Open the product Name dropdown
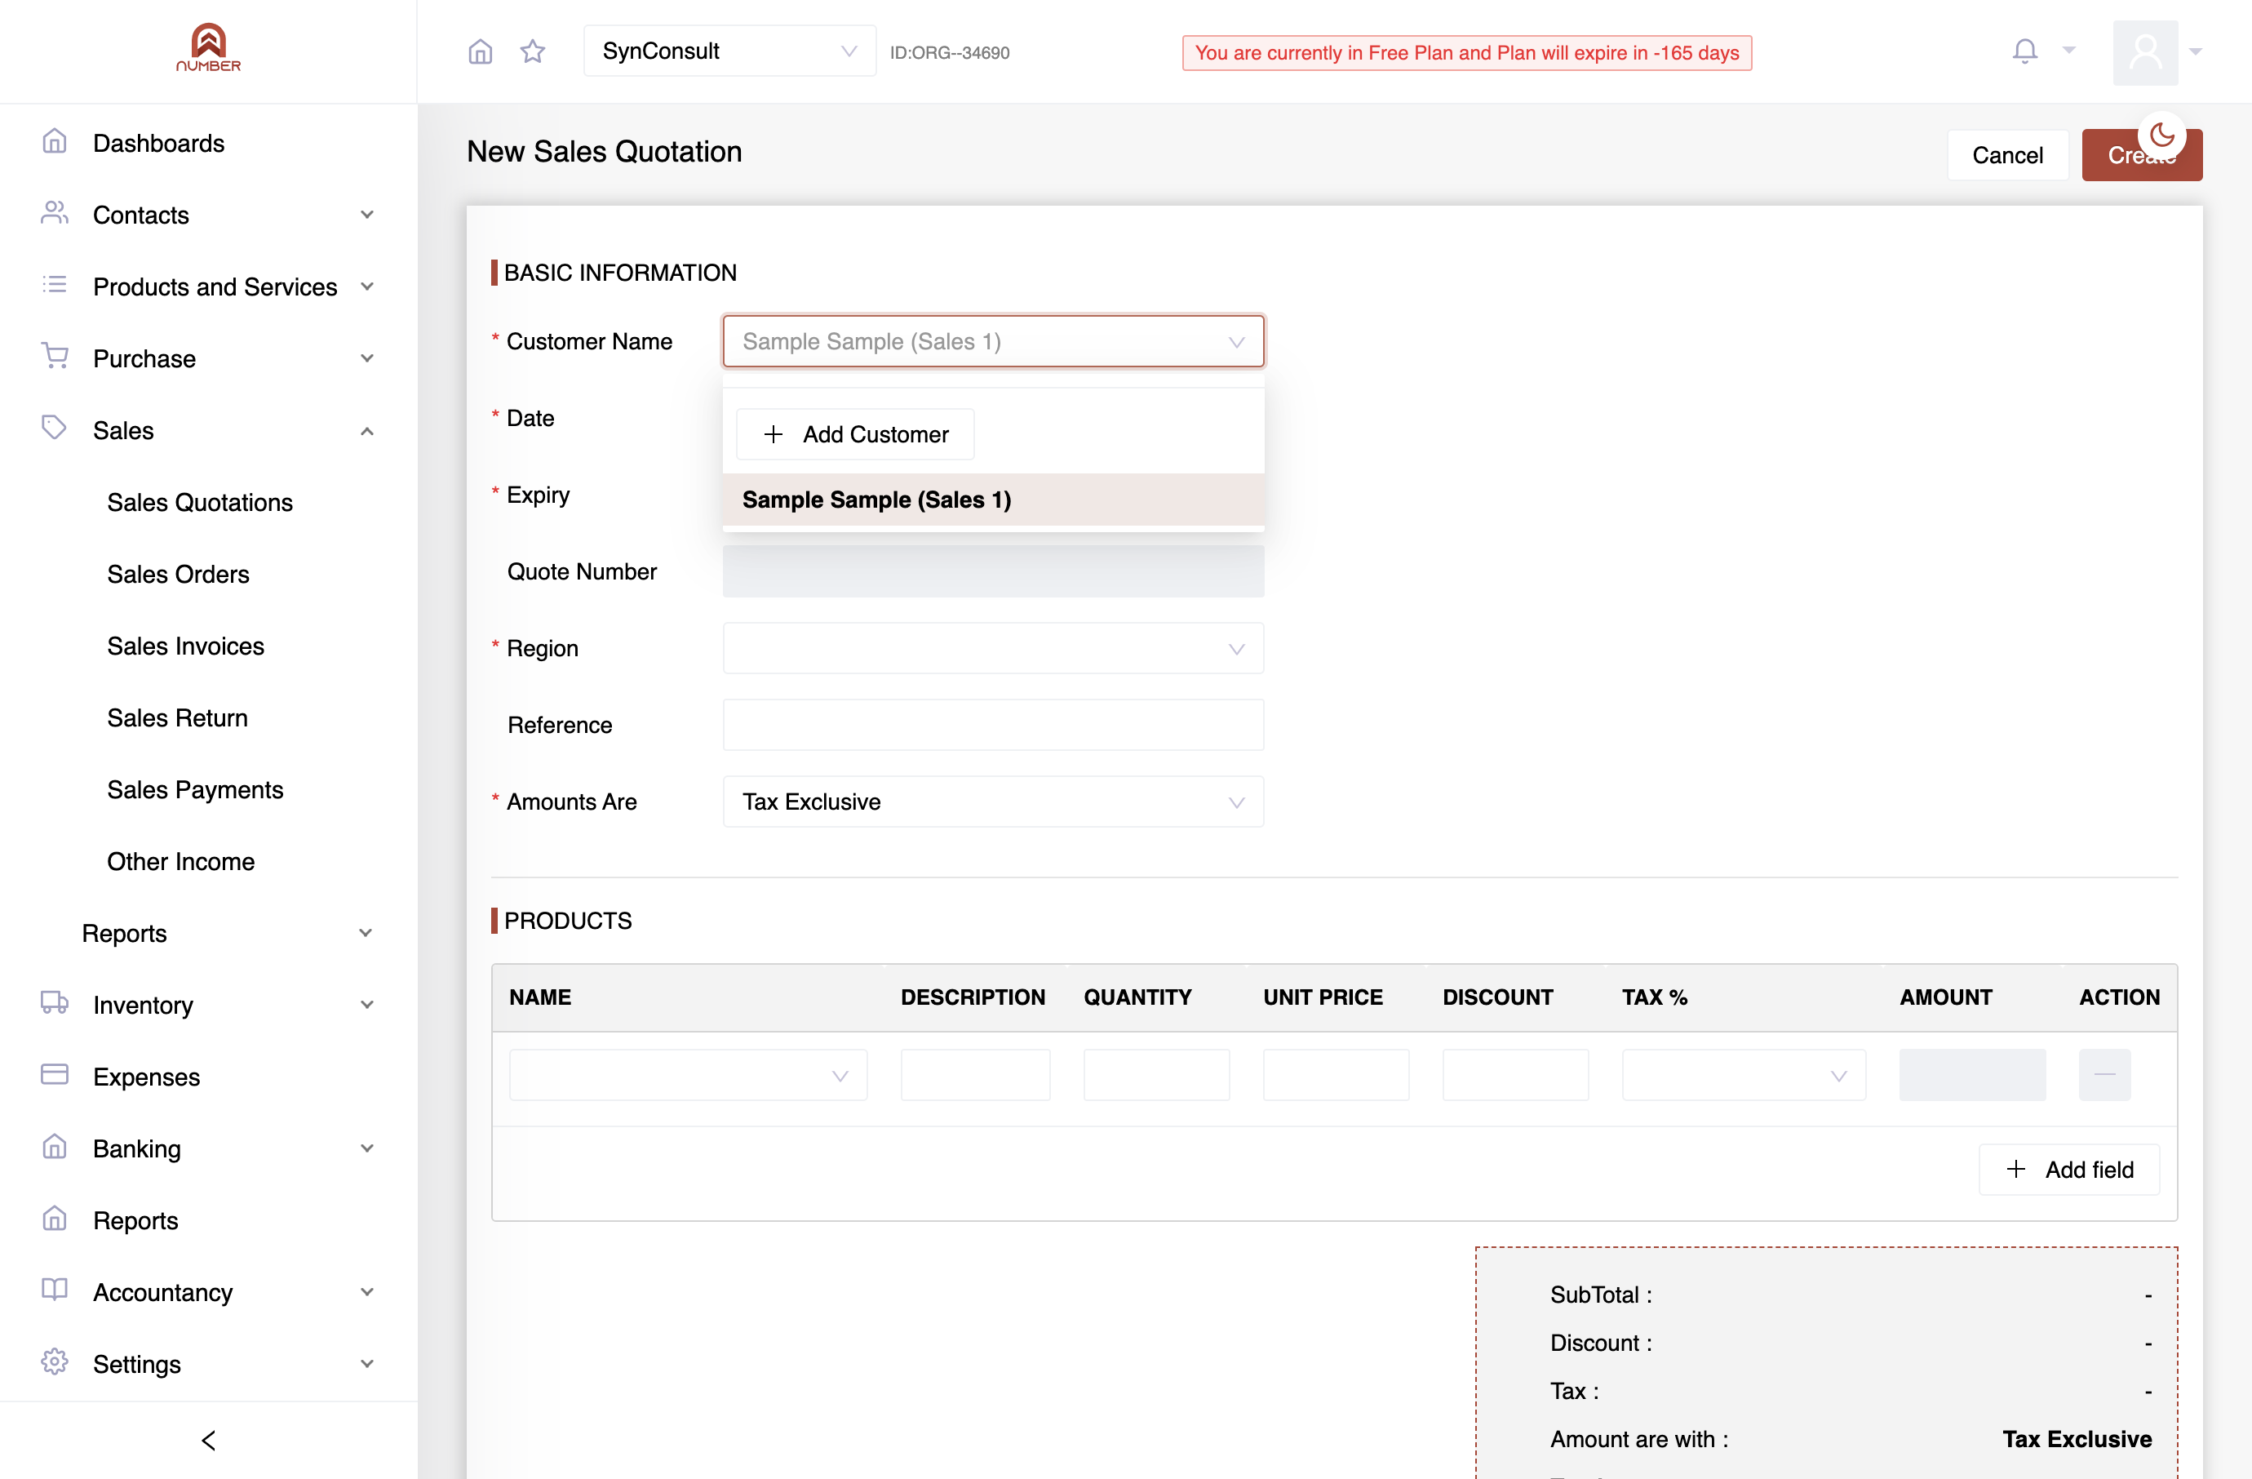The image size is (2252, 1479). (688, 1074)
